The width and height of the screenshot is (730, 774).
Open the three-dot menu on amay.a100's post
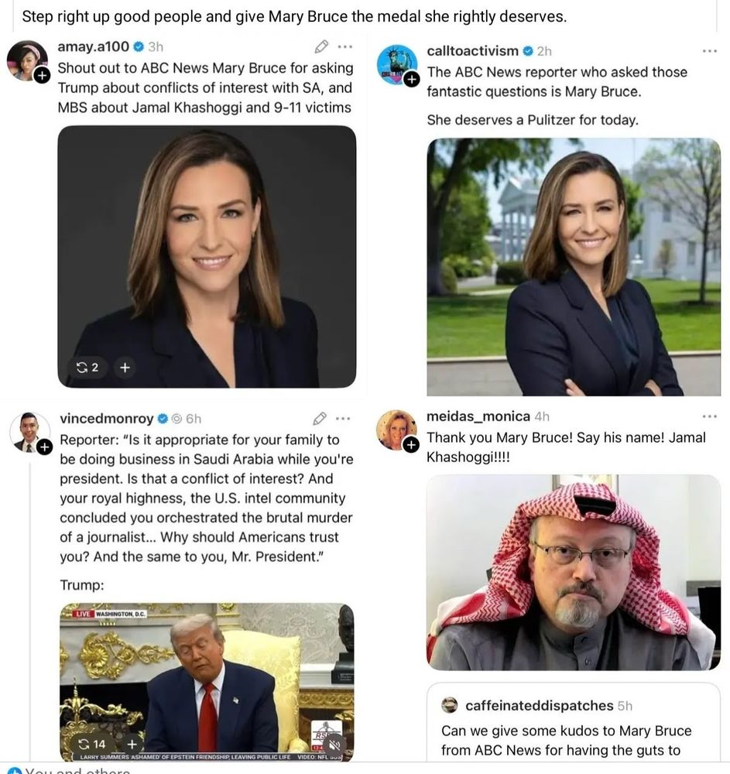coord(345,47)
